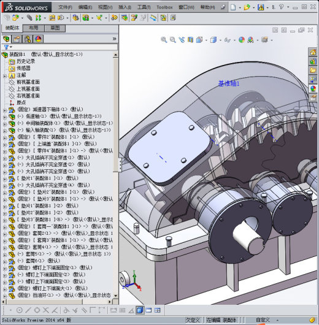Switch to the DisplayManager color ball tab

[38, 39]
